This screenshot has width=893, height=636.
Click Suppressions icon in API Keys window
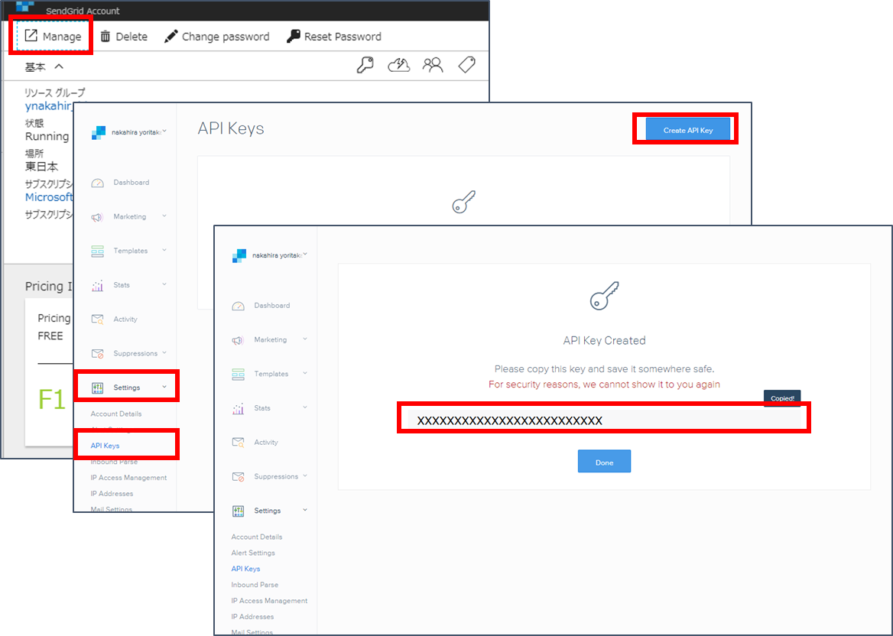click(97, 354)
